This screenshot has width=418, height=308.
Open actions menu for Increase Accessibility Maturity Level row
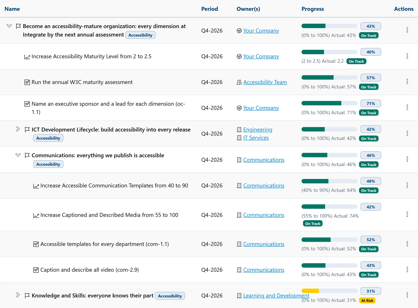pos(407,56)
